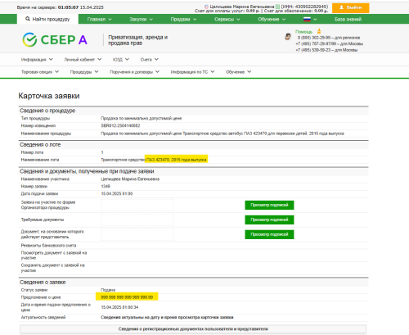The height and width of the screenshot is (335, 409).
Task: Open the Помощь link
Action: pos(303,32)
